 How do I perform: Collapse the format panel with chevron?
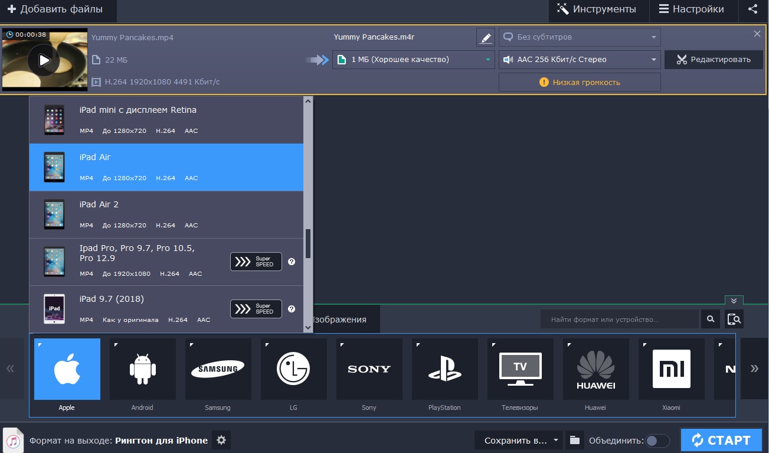tap(734, 300)
